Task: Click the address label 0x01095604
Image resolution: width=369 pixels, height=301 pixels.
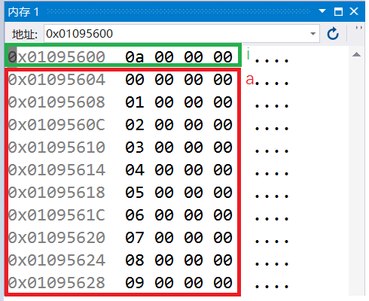Action: [56, 80]
